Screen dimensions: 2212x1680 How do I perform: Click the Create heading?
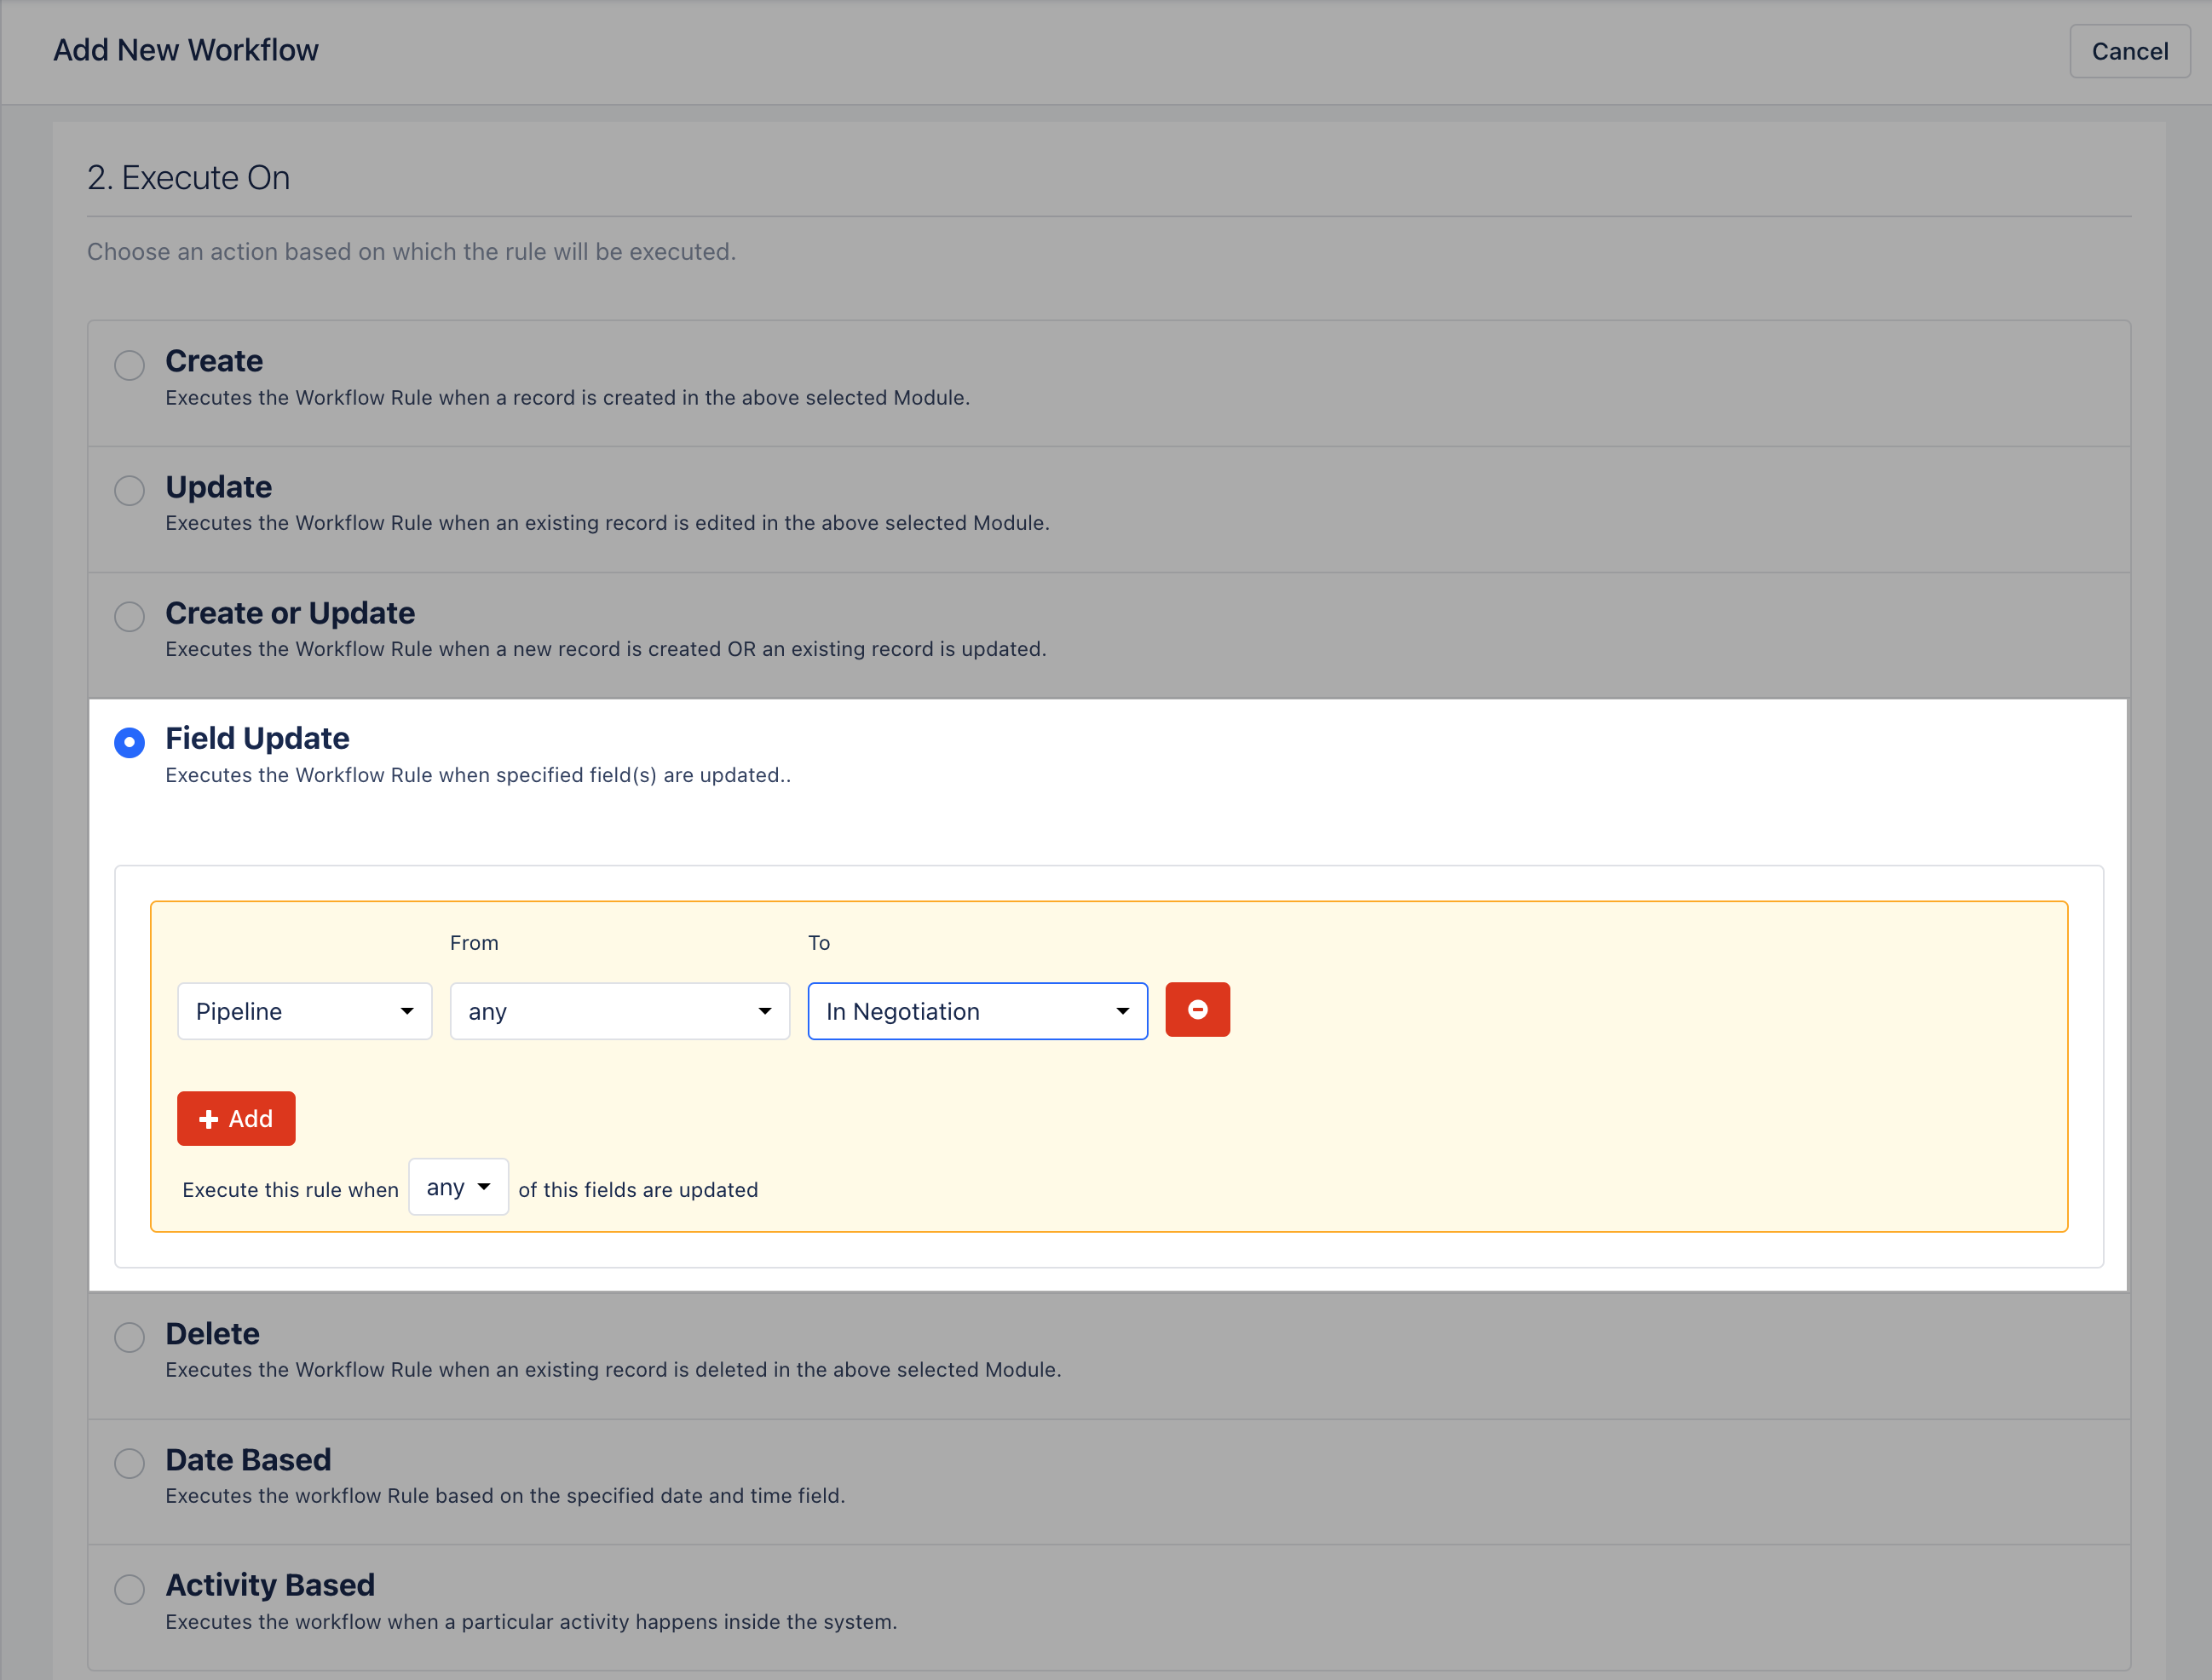click(214, 361)
